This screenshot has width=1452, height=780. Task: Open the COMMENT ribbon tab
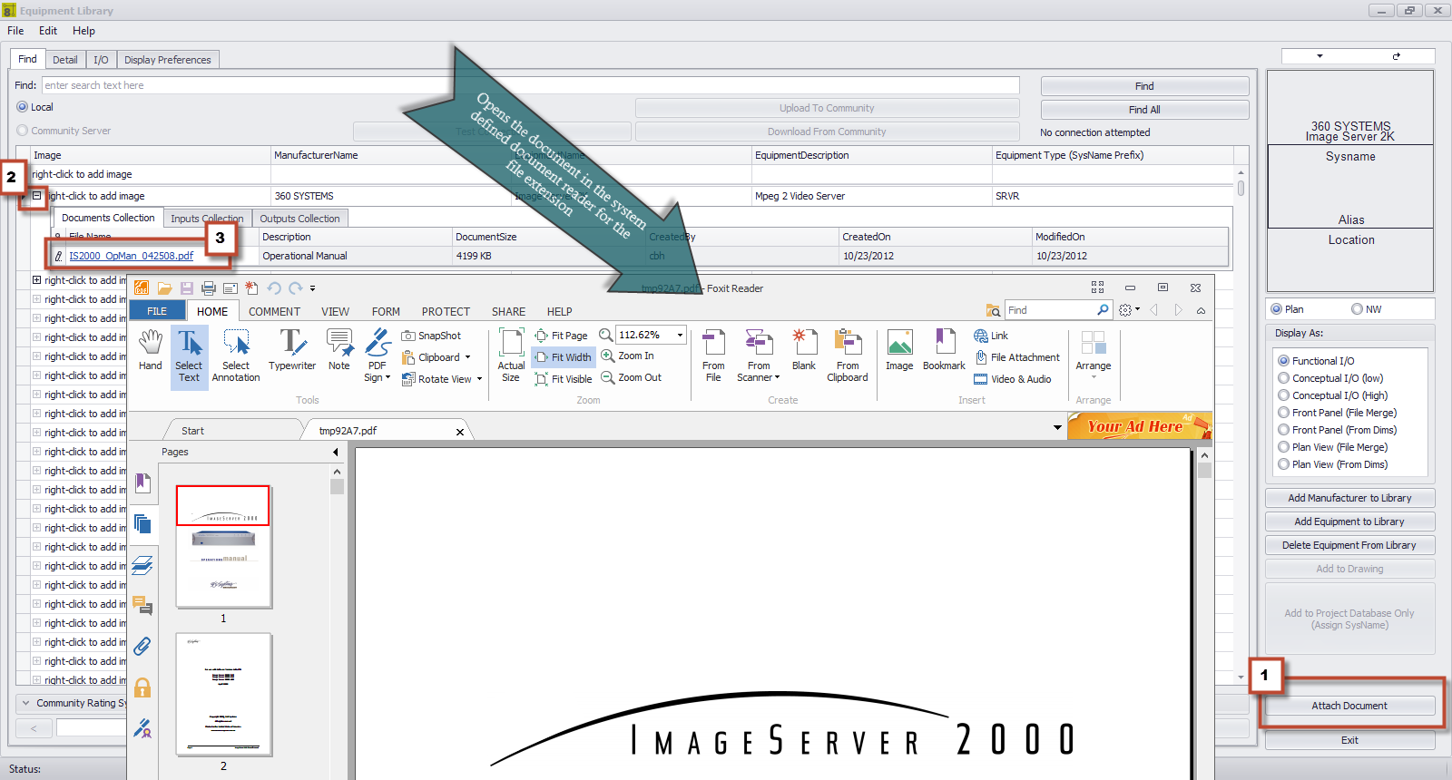pos(274,311)
